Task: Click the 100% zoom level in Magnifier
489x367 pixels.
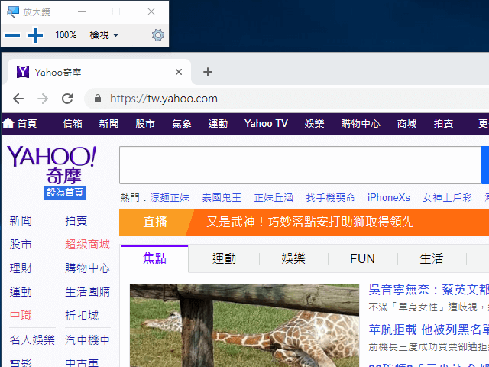Action: [66, 35]
